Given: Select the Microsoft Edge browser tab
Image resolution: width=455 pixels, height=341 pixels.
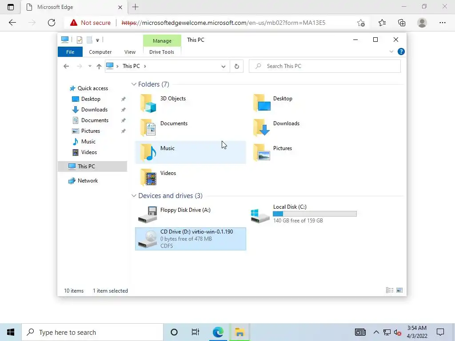Looking at the screenshot, I should [74, 7].
